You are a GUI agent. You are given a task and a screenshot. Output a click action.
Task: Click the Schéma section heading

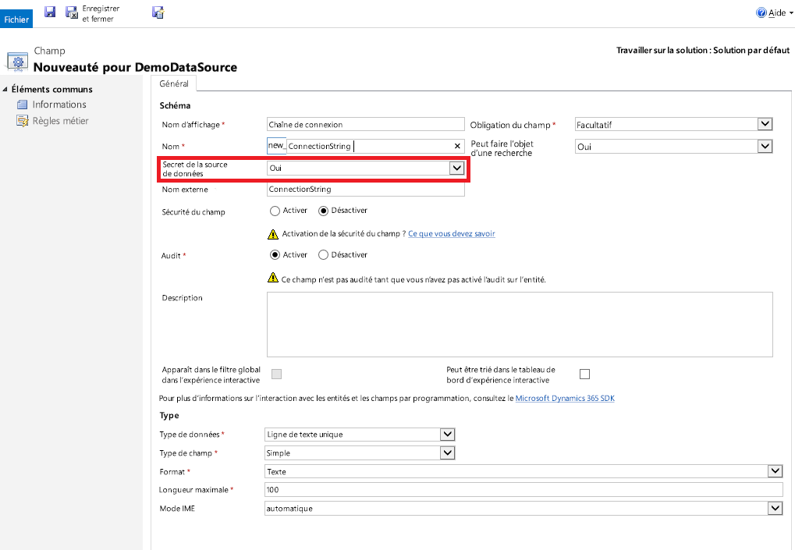point(175,105)
